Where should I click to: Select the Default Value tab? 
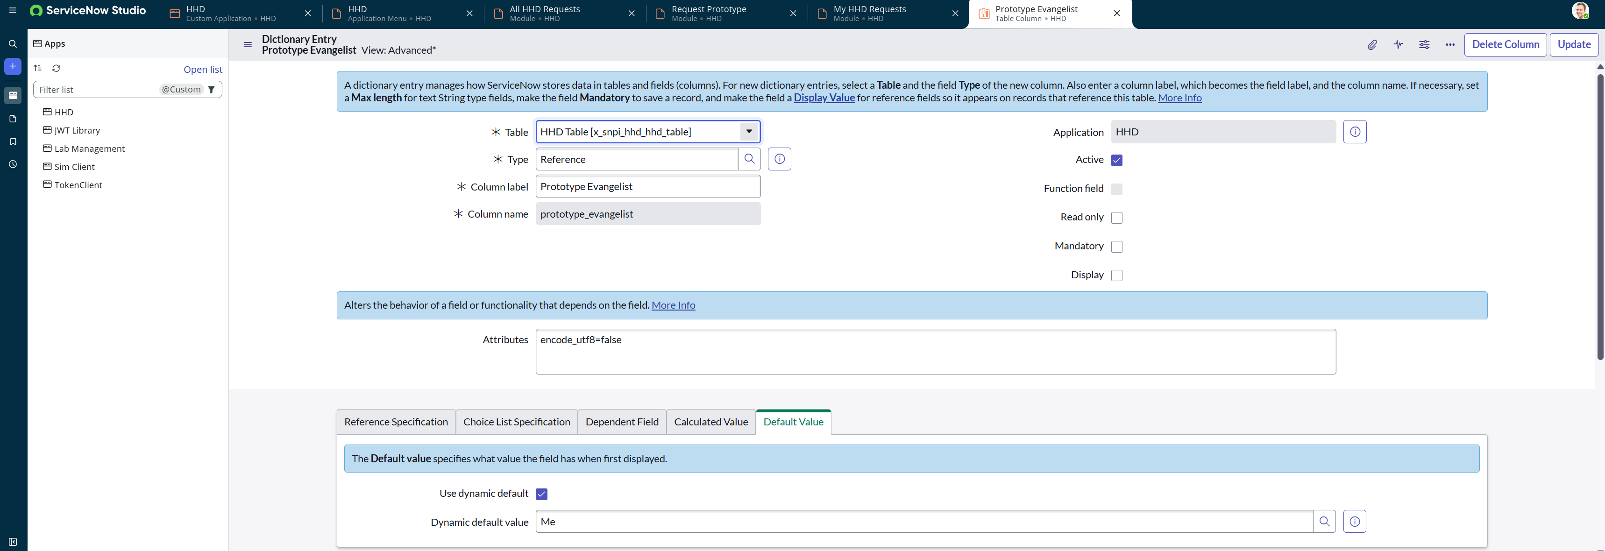click(793, 422)
